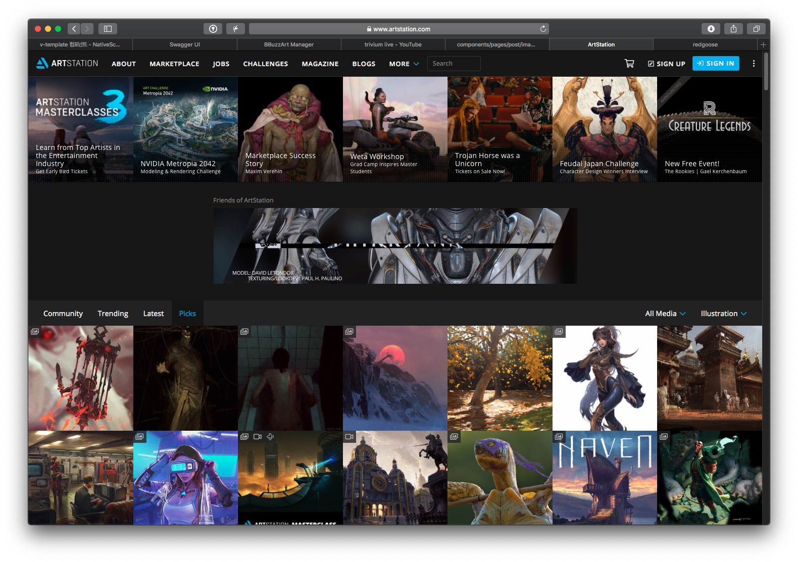Open the Trojan Horse was a Unicorn banner
Image resolution: width=798 pixels, height=562 pixels.
500,129
